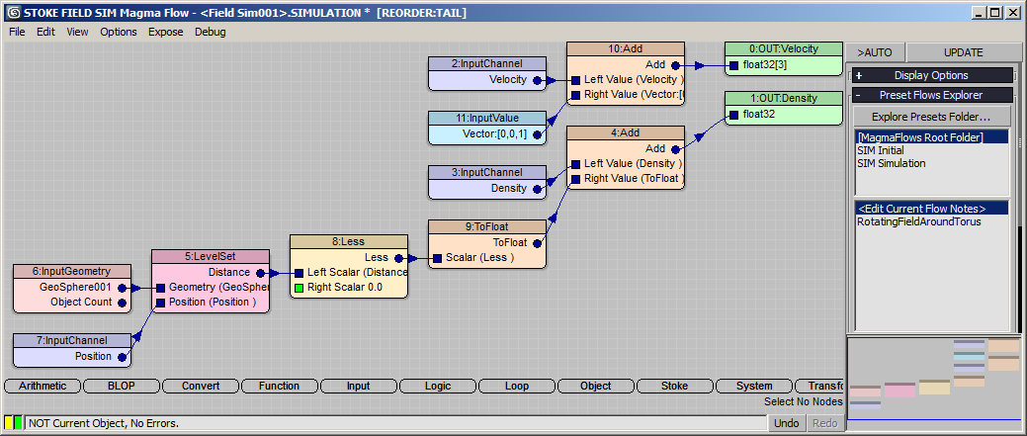Collapse the Preset Flows Explorer rollout

[931, 95]
